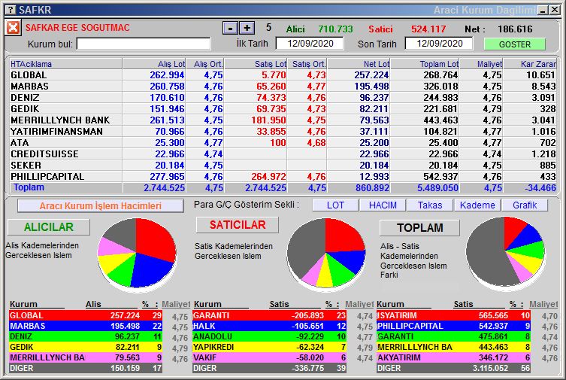Sort by Satış Lot column header
Viewport: 566px width, 380px height.
click(x=256, y=64)
